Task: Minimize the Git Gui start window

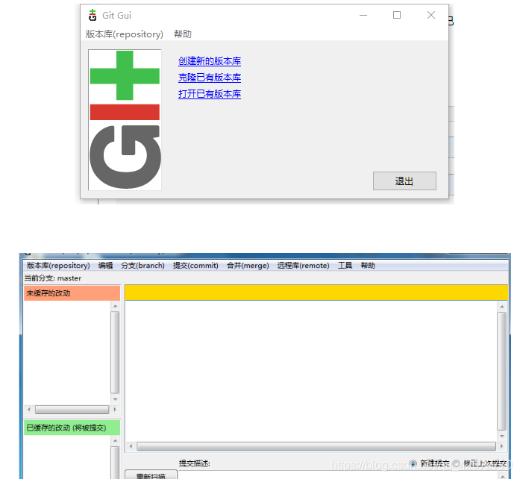Action: (363, 15)
